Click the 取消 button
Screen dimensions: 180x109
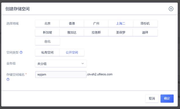(152, 98)
